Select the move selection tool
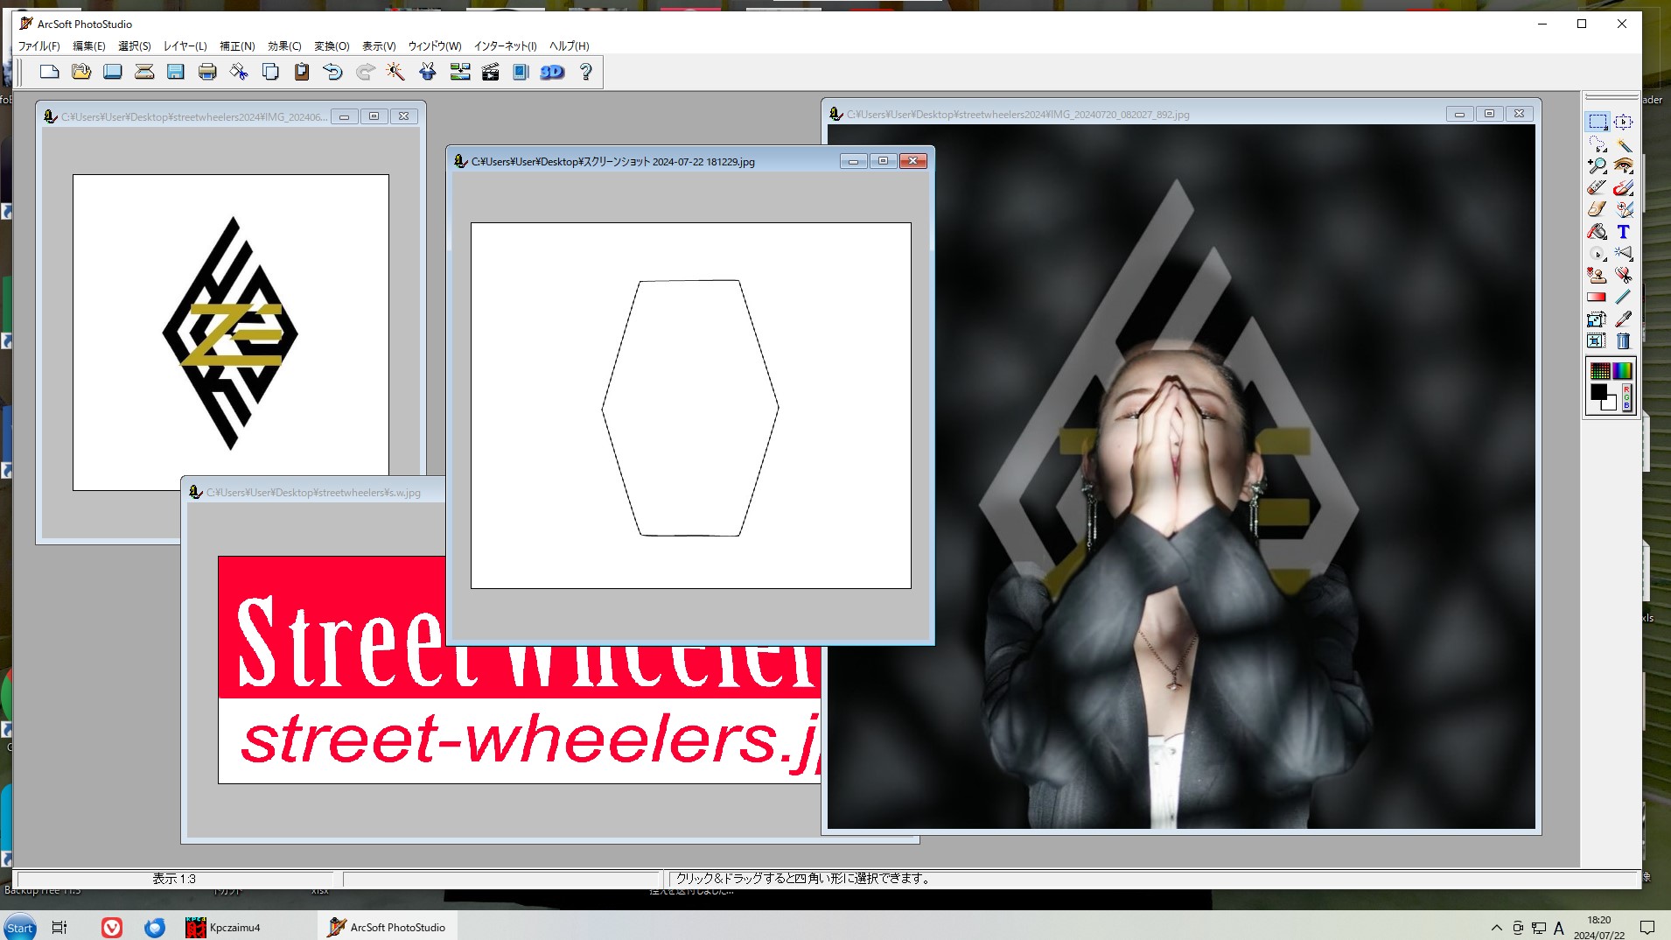Image resolution: width=1671 pixels, height=940 pixels. [x=1624, y=122]
